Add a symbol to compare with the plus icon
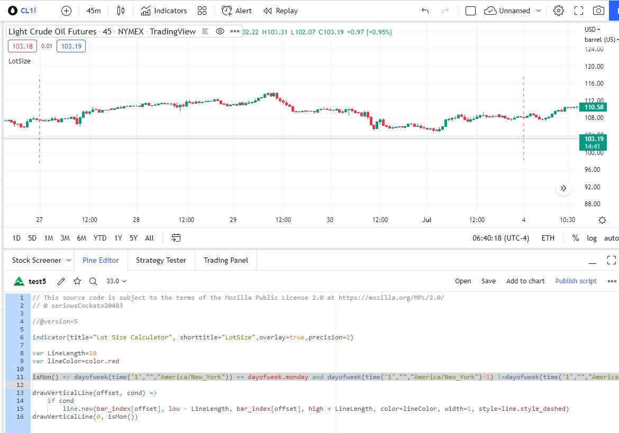 coord(66,11)
